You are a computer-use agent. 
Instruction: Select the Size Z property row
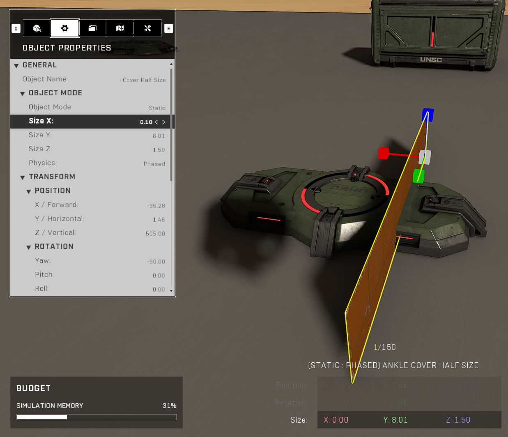(90, 149)
